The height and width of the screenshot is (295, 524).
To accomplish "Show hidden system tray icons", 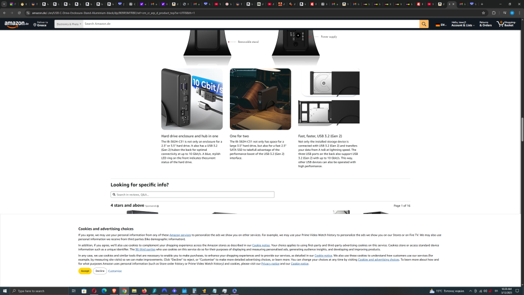I will [470, 291].
